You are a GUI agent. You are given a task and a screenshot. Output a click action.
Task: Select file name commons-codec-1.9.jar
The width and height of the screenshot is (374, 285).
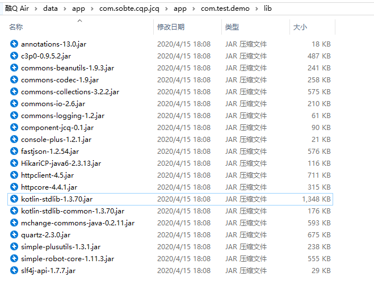click(60, 80)
